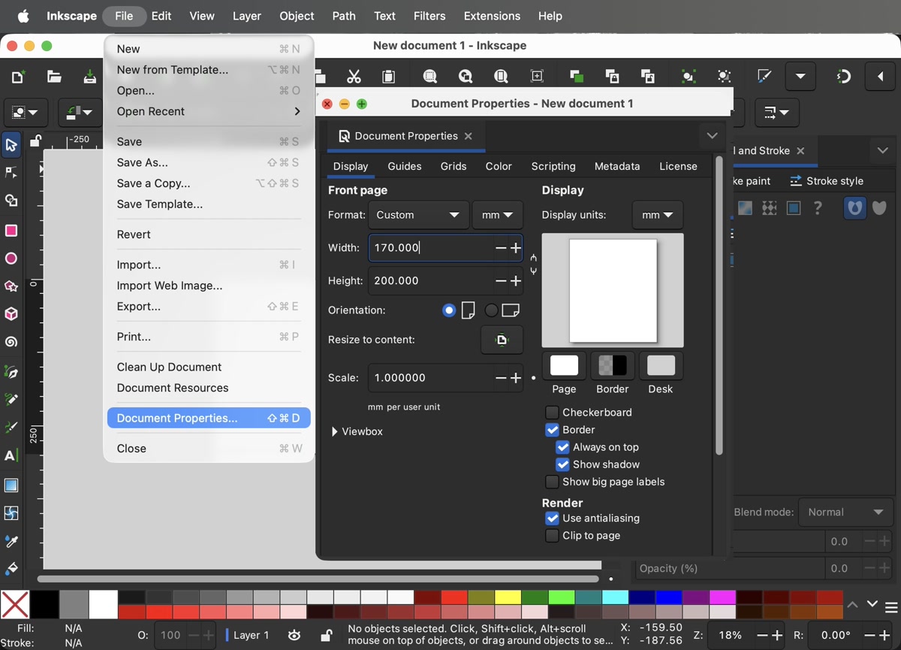Select the Pencil freehand tool
901x650 pixels.
(x=11, y=399)
